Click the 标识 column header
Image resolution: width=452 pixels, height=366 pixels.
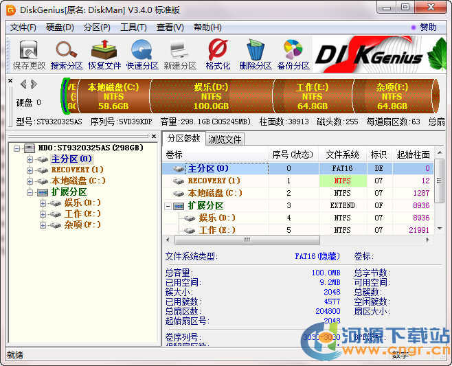coord(379,155)
